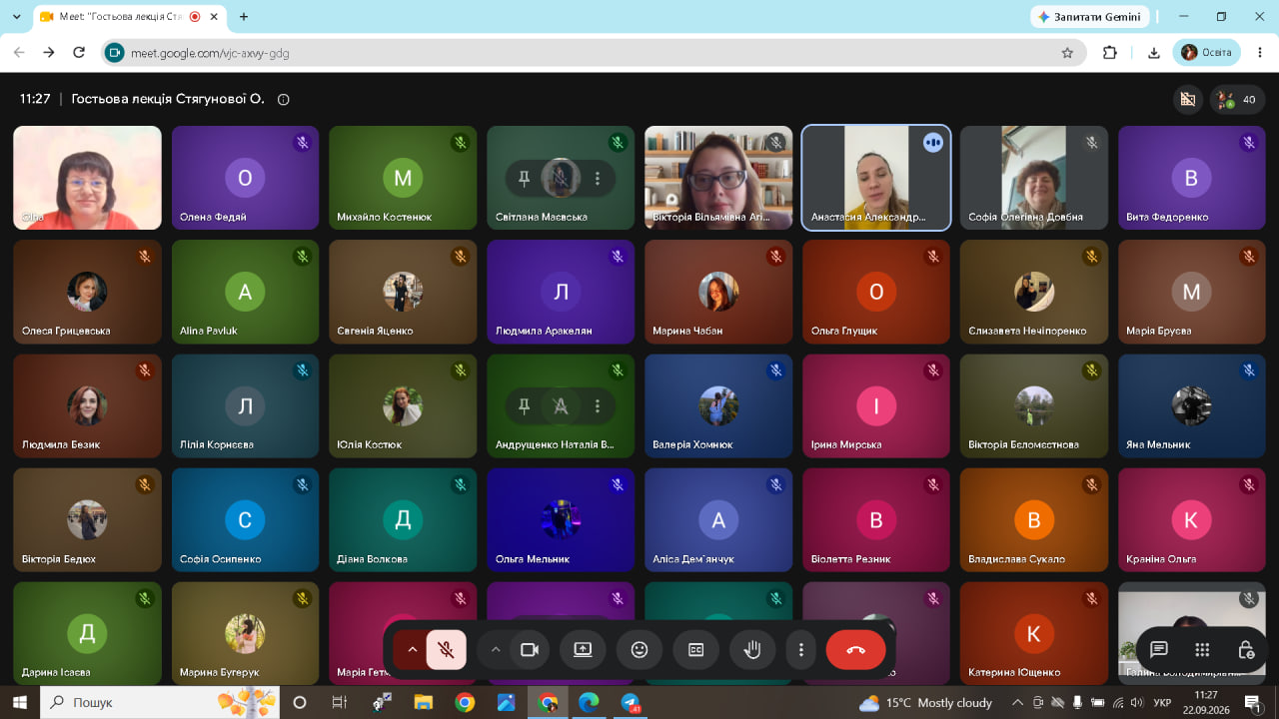Toggle closed captions in Meet toolbar
Image resolution: width=1279 pixels, height=719 pixels.
tap(696, 650)
